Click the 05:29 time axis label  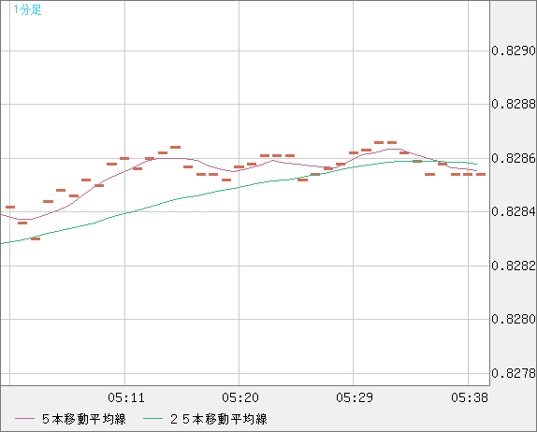[x=355, y=397]
